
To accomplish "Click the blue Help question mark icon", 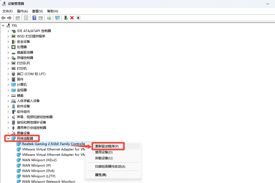I will (35, 18).
